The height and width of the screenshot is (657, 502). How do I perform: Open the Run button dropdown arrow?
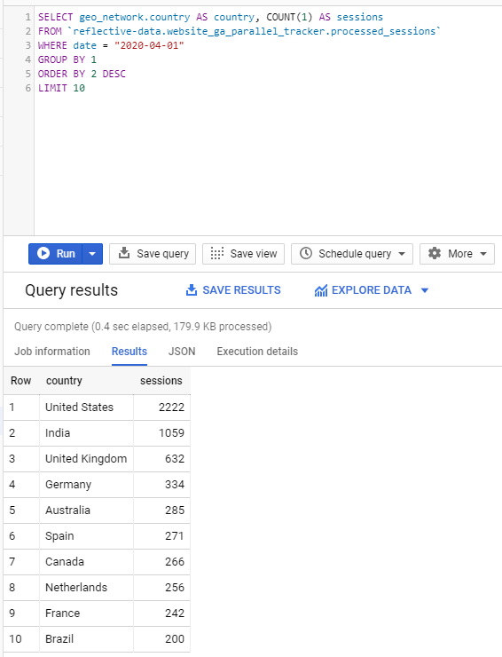click(x=92, y=254)
